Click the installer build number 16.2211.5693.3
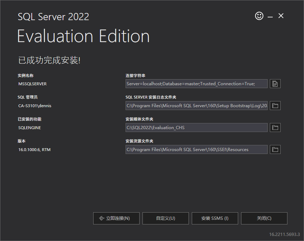The height and width of the screenshot is (241, 304). coord(284,235)
